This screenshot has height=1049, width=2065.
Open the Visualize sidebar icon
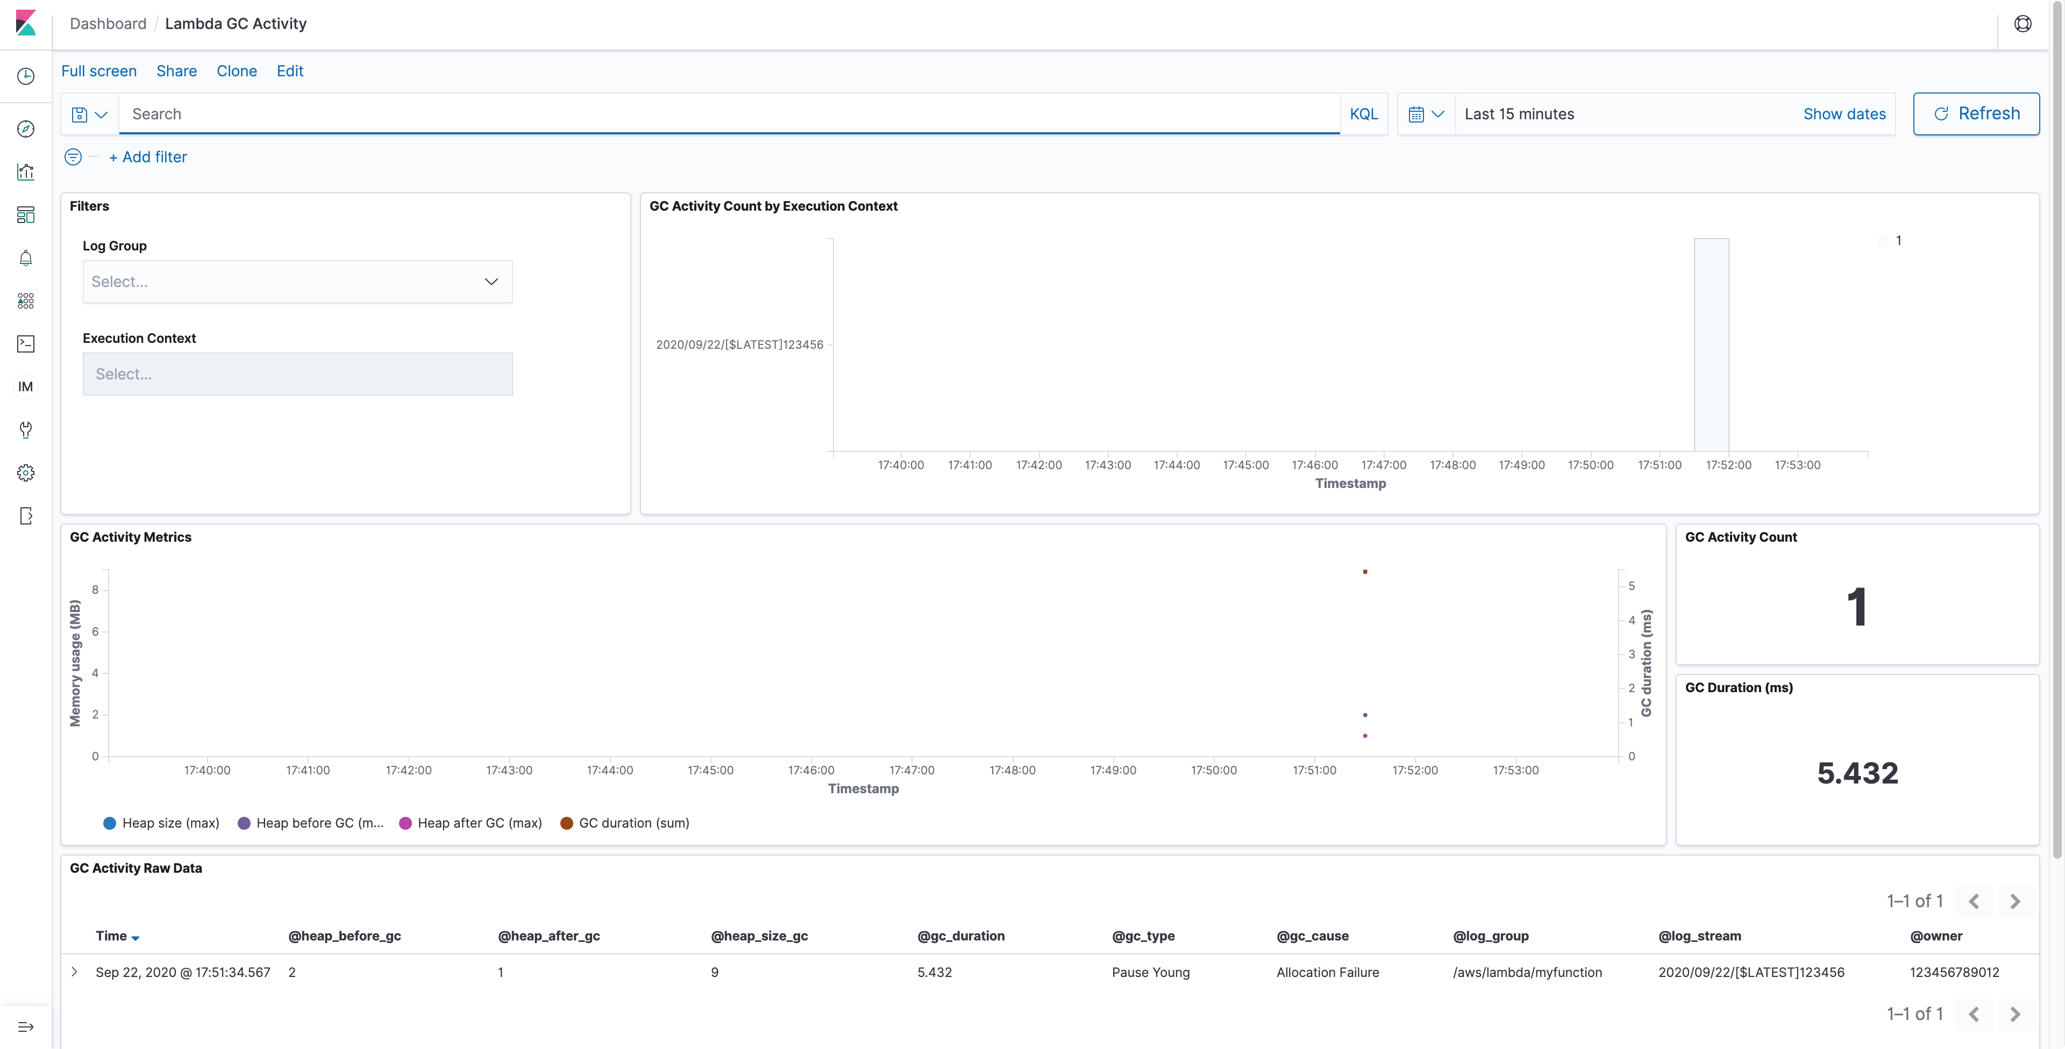[x=26, y=171]
